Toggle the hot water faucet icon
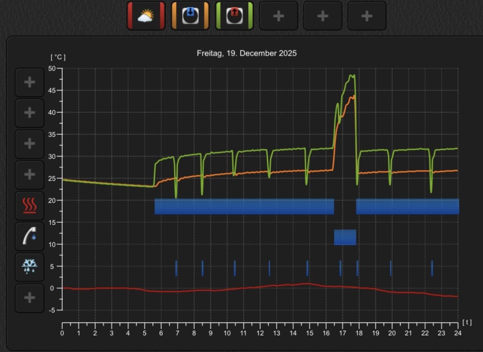 29,236
